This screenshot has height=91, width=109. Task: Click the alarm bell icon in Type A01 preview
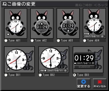8,34
